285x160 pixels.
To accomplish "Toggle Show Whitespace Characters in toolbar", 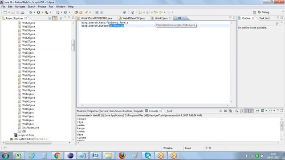I will tap(102, 12).
